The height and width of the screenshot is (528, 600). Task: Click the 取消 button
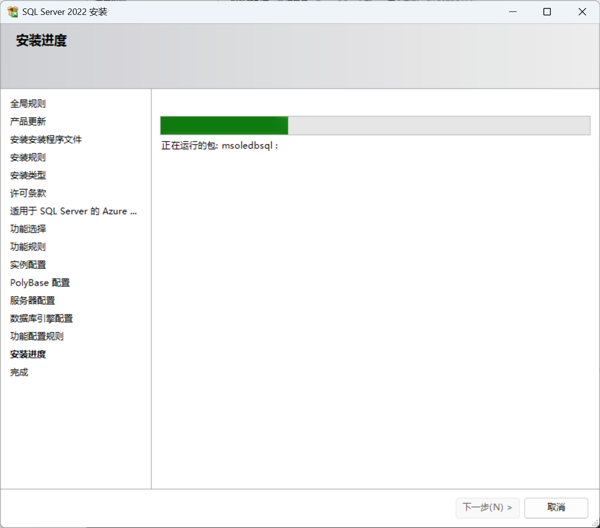(556, 508)
